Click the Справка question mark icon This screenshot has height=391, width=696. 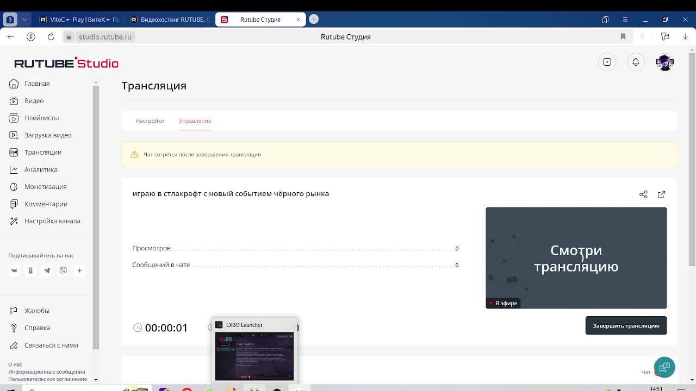[14, 328]
